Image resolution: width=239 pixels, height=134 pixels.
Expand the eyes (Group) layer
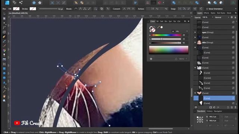click(195, 32)
